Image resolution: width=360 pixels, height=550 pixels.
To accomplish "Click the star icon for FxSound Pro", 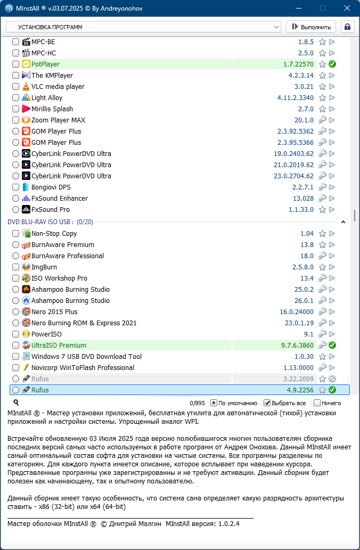I will point(322,209).
